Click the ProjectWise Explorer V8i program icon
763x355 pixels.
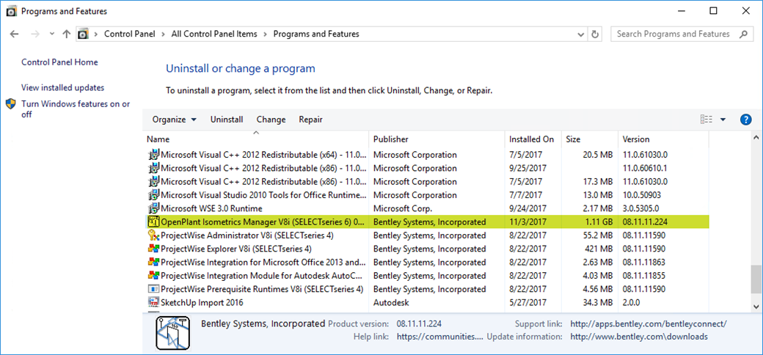pyautogui.click(x=153, y=249)
